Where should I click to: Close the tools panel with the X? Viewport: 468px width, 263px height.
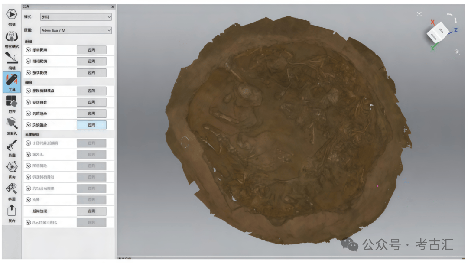point(113,7)
